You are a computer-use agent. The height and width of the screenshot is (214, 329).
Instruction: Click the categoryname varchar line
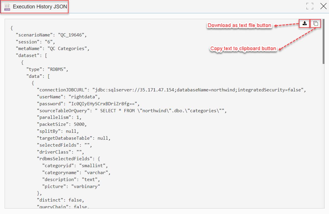click(x=76, y=173)
